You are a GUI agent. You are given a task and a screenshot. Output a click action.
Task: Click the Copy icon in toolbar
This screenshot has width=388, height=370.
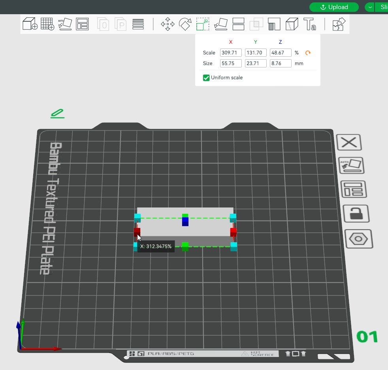(103, 24)
